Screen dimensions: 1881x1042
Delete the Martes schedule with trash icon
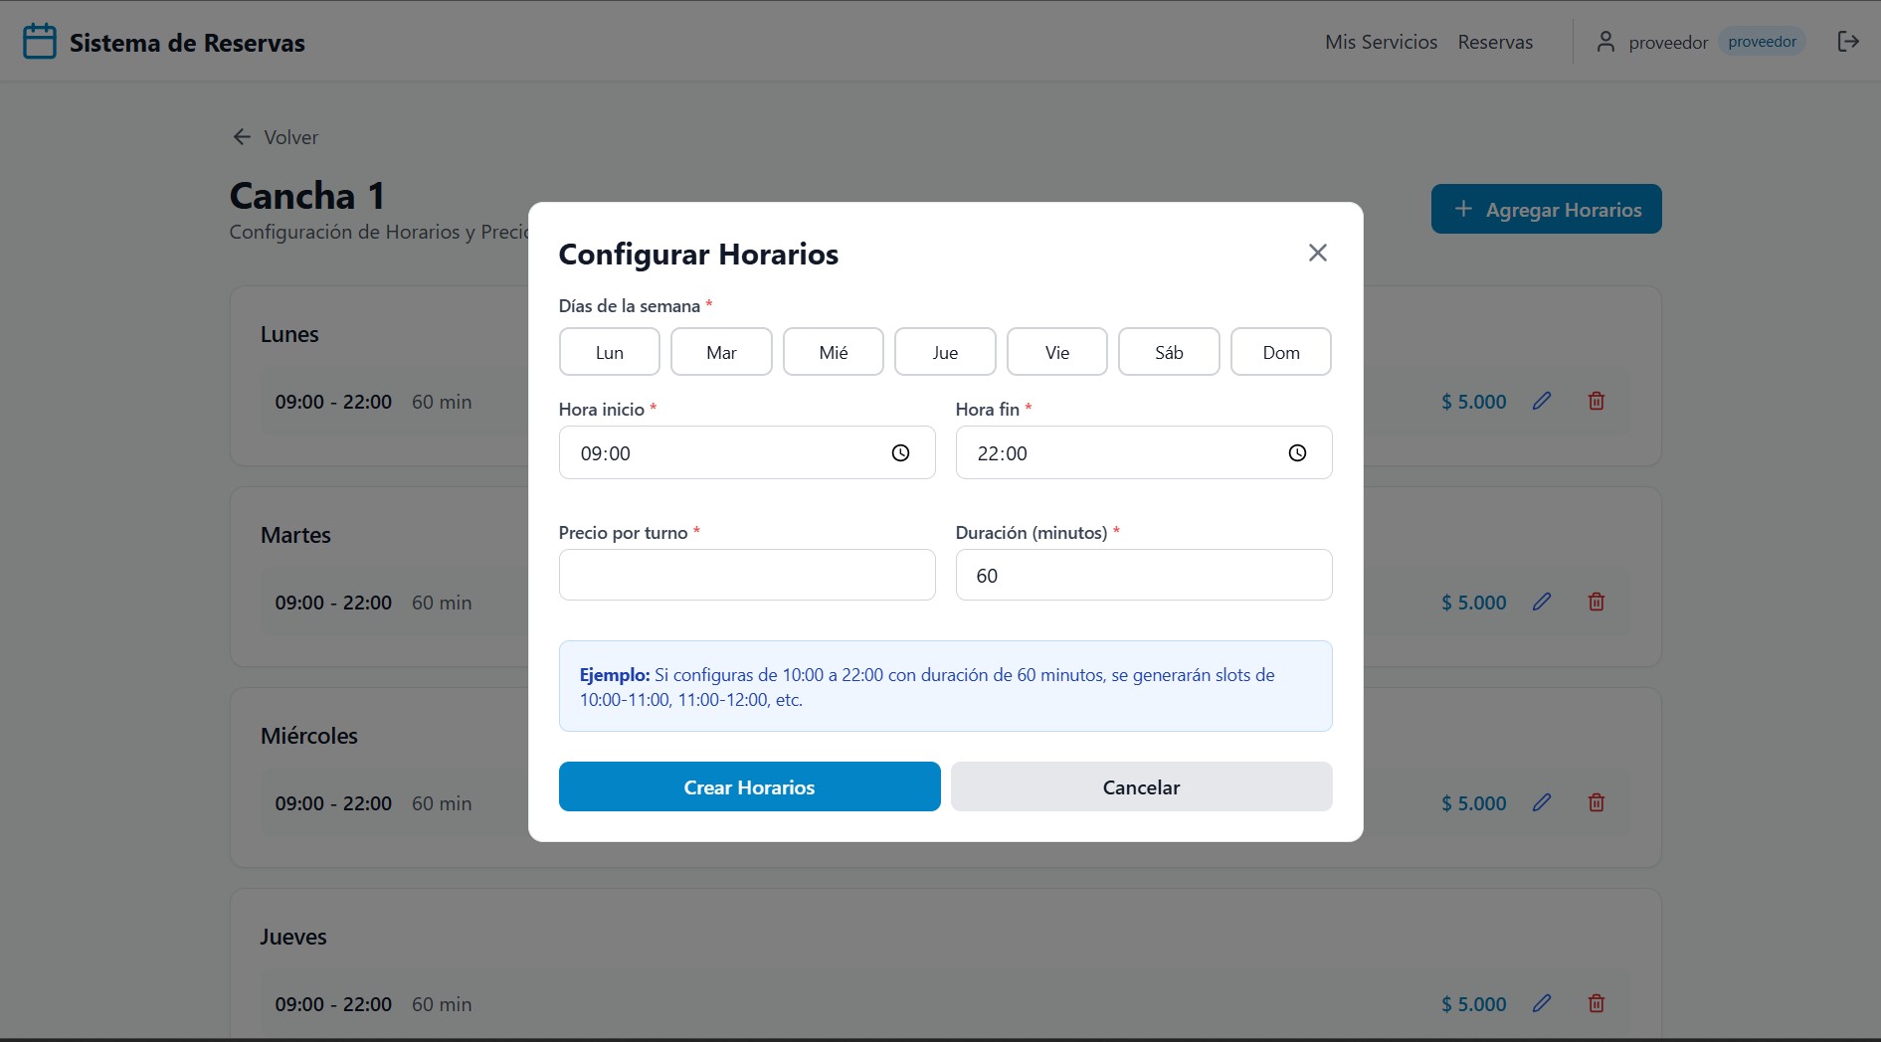point(1596,603)
